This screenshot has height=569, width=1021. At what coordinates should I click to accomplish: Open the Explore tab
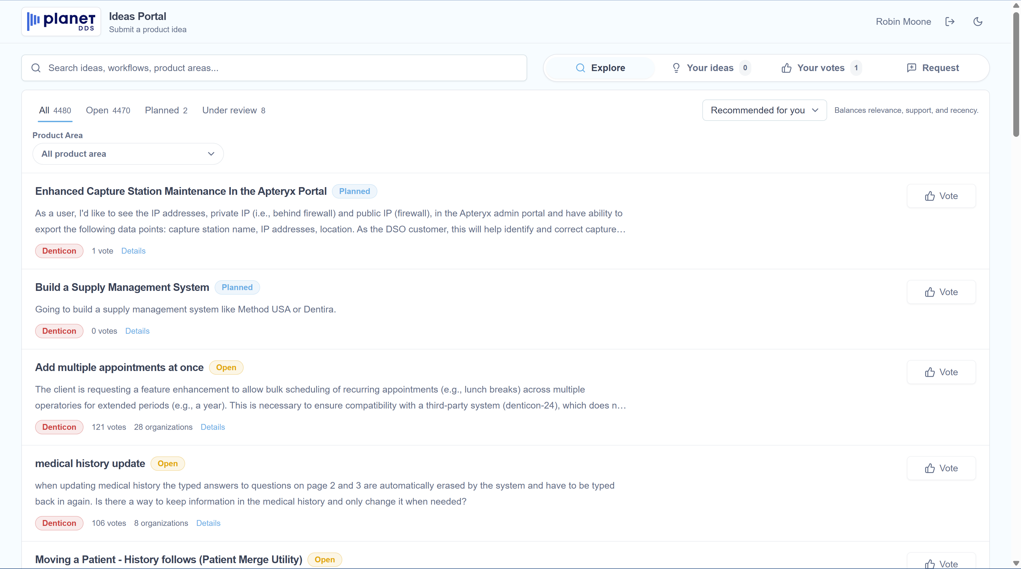click(600, 68)
